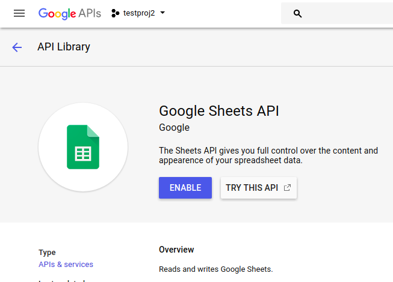This screenshot has width=393, height=282.
Task: Go back using the blue arrow
Action: tap(17, 47)
